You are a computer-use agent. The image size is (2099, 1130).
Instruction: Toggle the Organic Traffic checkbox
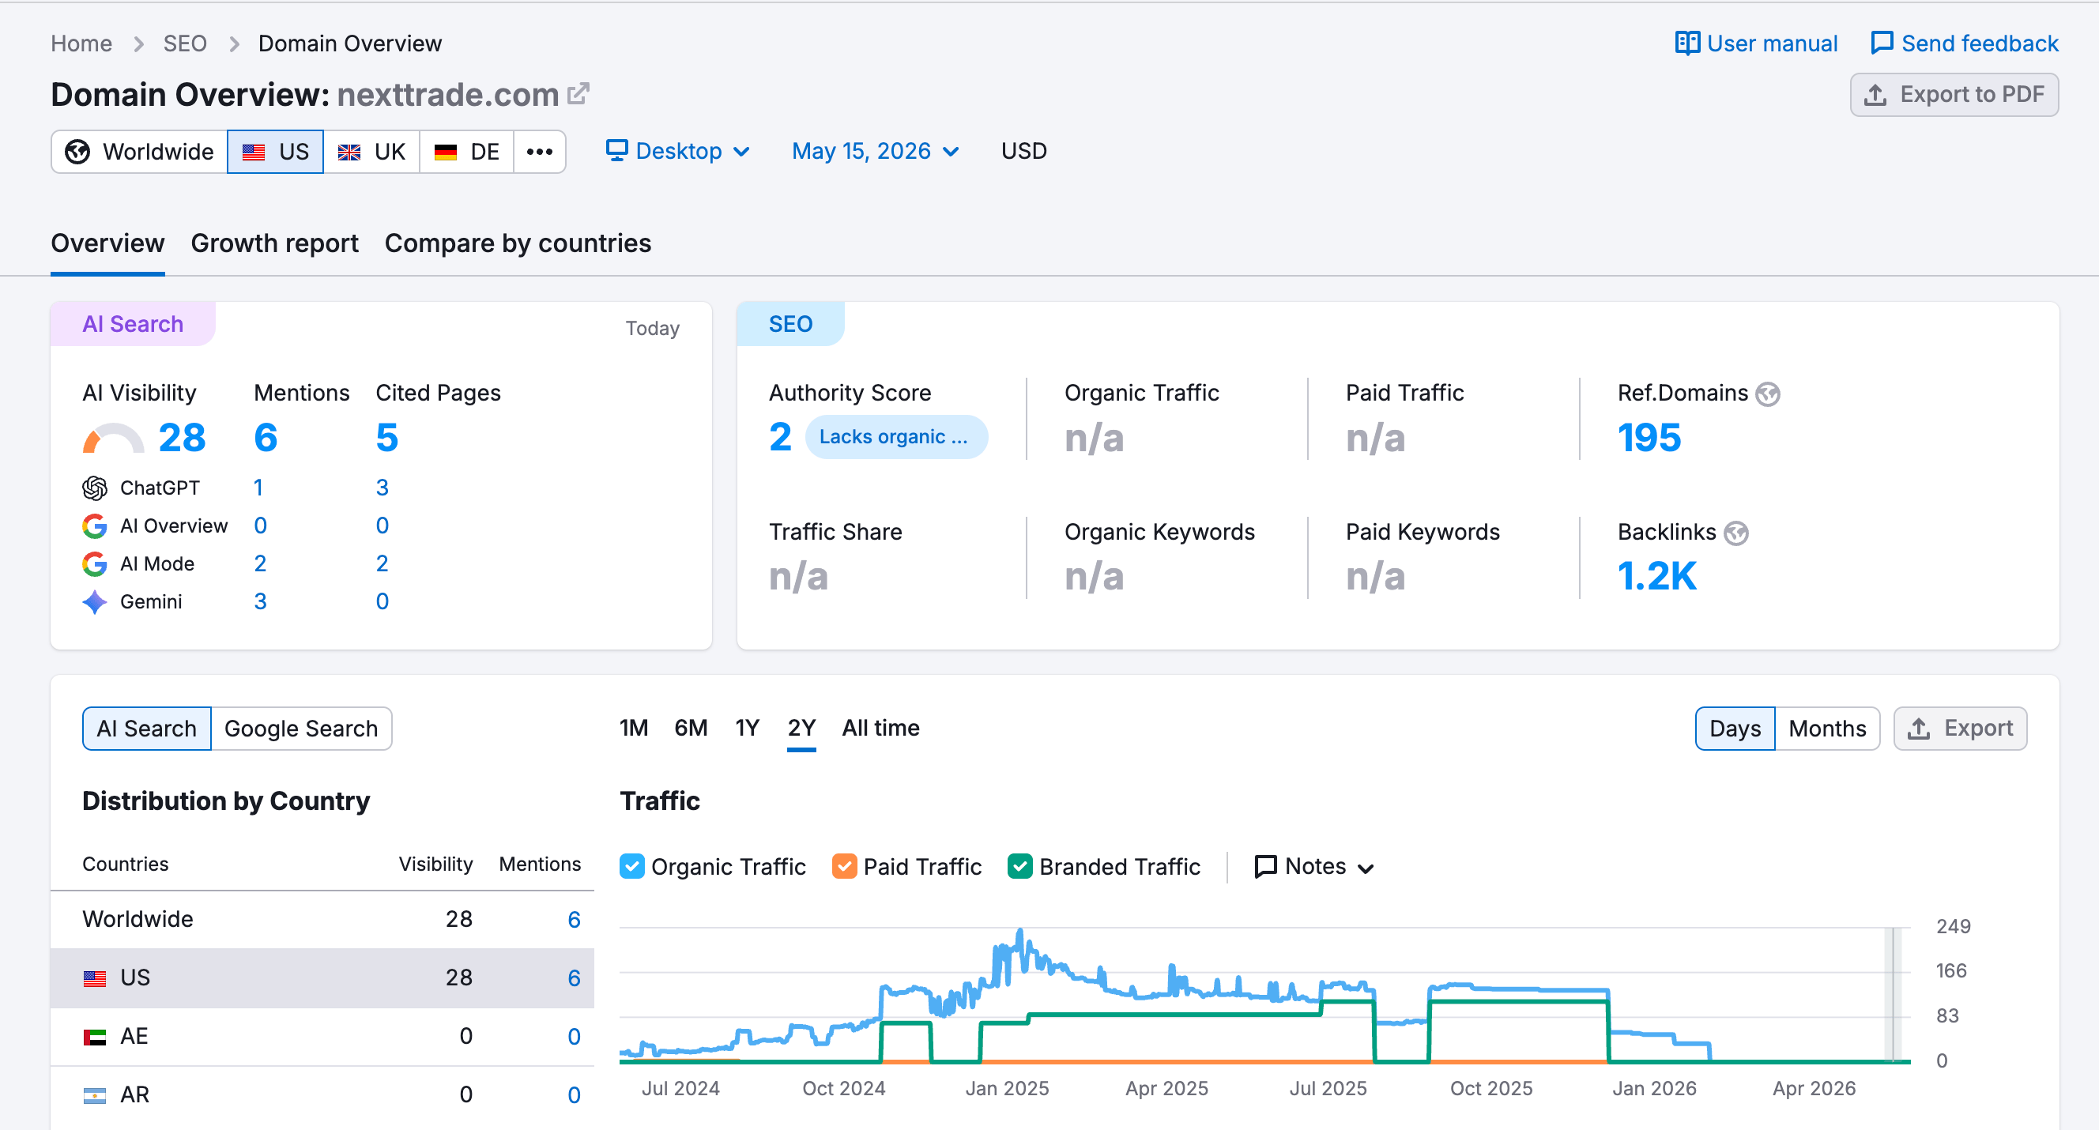point(631,866)
